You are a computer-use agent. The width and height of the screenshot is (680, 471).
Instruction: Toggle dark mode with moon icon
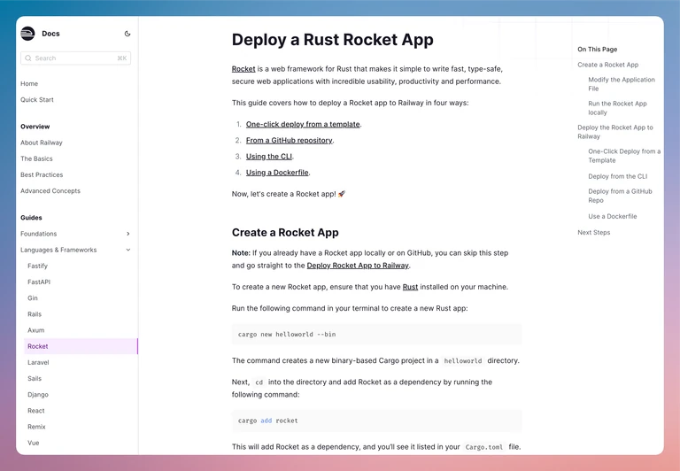point(127,34)
